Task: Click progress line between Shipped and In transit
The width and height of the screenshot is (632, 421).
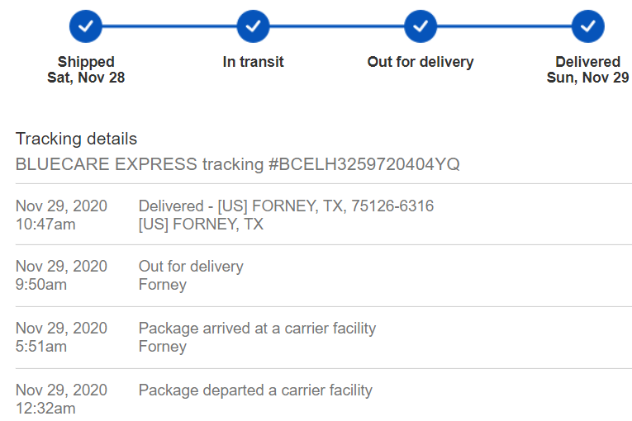Action: point(169,26)
